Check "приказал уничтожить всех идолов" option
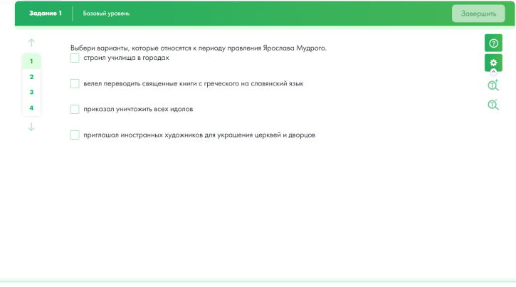Viewport: 516px width, 287px height. 75,109
